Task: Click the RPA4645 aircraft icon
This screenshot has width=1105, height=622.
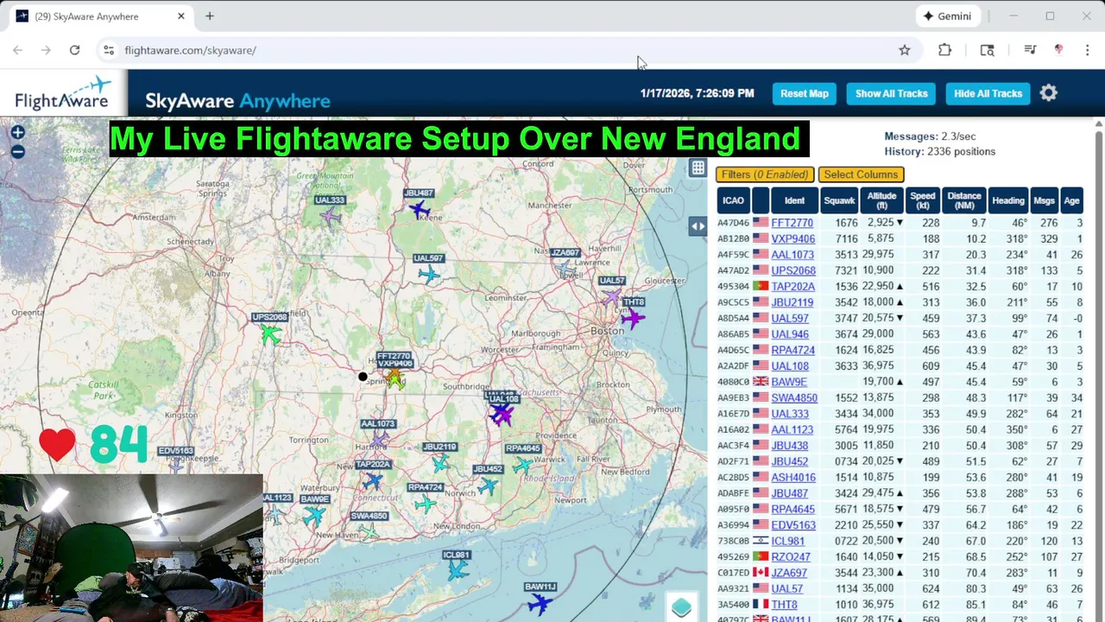Action: point(522,466)
